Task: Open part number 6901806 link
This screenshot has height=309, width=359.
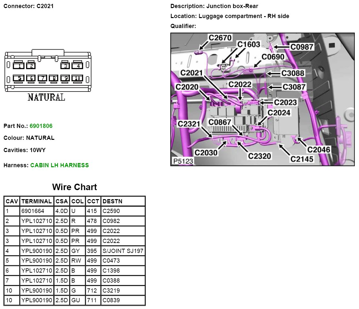Action: click(x=41, y=126)
